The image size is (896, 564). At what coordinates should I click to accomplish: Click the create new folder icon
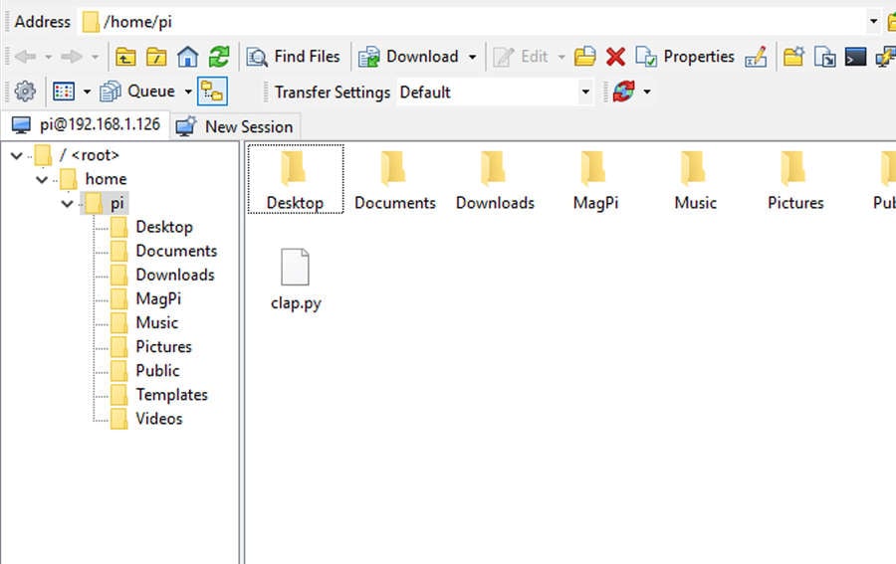point(793,57)
